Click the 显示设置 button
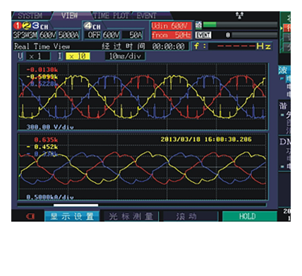The height and width of the screenshot is (276, 302). (72, 216)
